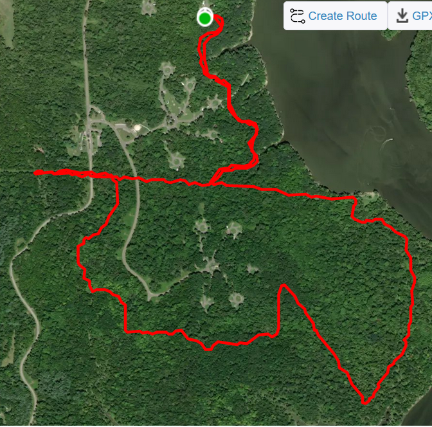Viewport: 432px width, 427px height.
Task: Click the winding road in the lower-left corner
Action: click(x=25, y=317)
